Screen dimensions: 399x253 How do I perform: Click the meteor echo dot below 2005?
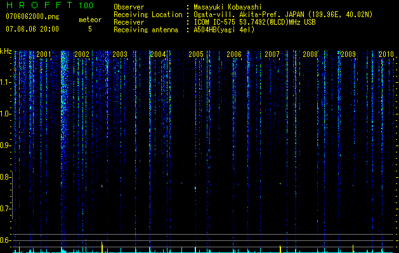tap(195, 188)
